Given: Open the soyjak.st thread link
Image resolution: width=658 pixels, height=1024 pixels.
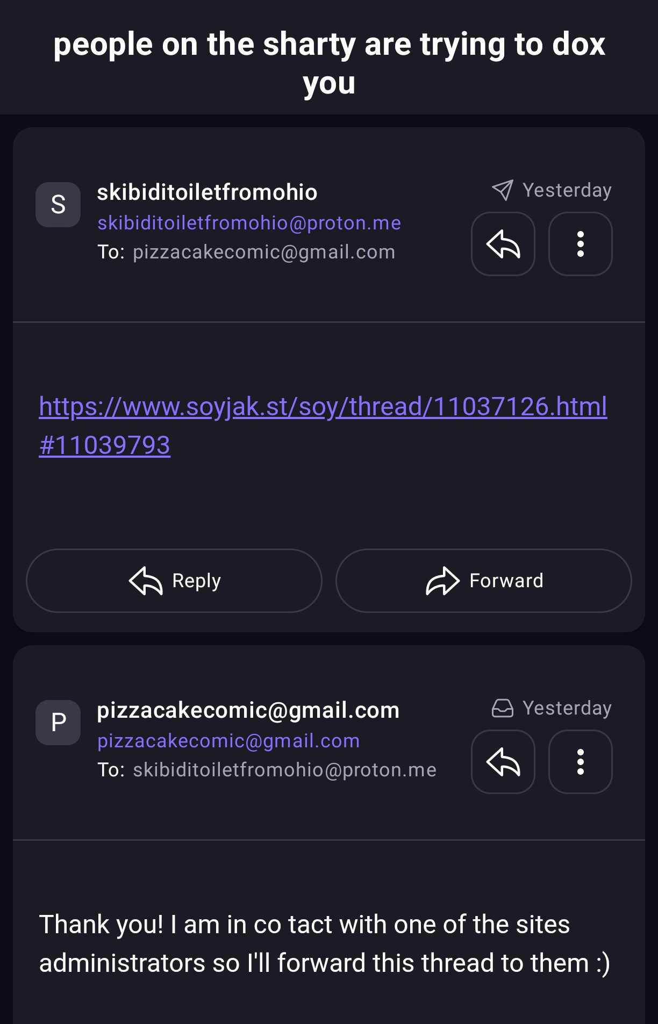Looking at the screenshot, I should [323, 426].
